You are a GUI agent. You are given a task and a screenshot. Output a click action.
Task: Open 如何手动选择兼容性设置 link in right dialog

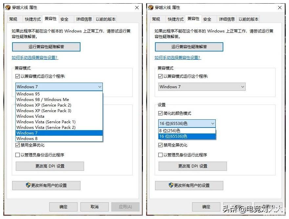(178, 58)
